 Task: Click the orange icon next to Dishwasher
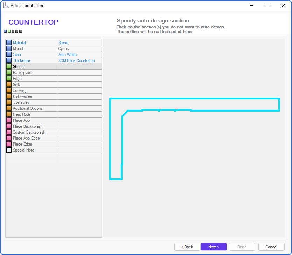[x=9, y=96]
